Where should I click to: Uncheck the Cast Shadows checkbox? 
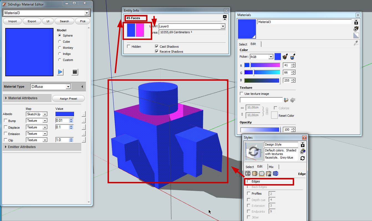coord(157,47)
